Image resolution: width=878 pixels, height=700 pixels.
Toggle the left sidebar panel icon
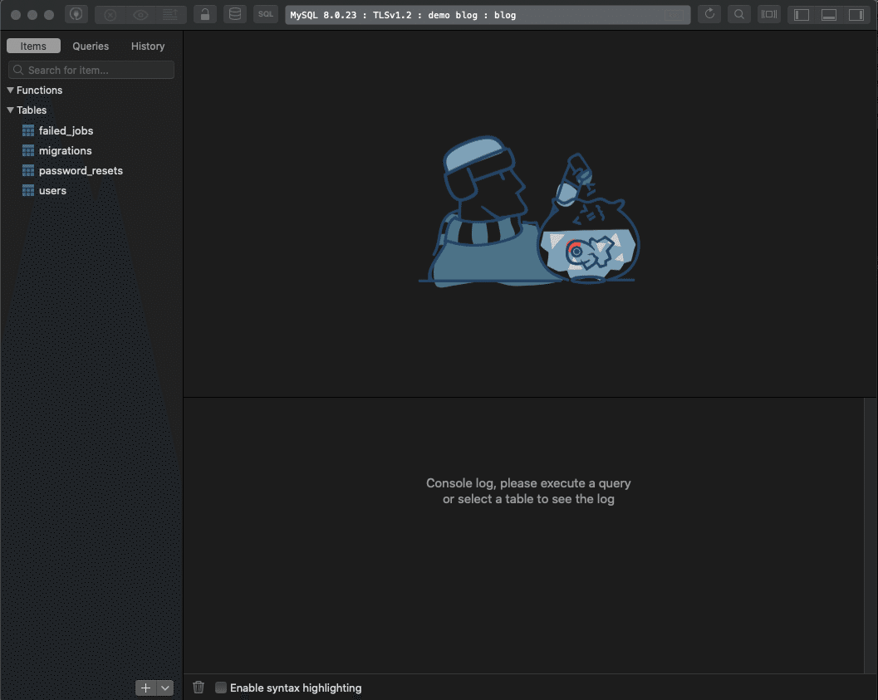coord(802,15)
